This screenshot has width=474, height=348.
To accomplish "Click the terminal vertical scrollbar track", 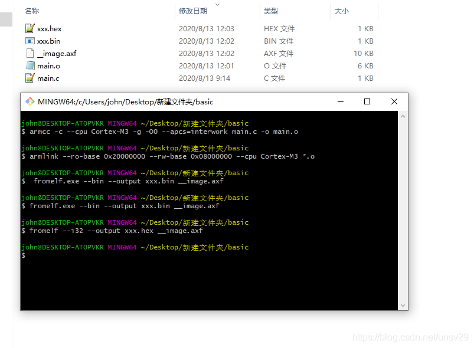I will pyautogui.click(x=403, y=211).
